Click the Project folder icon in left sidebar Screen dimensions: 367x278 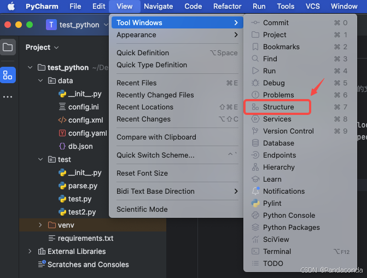click(8, 47)
